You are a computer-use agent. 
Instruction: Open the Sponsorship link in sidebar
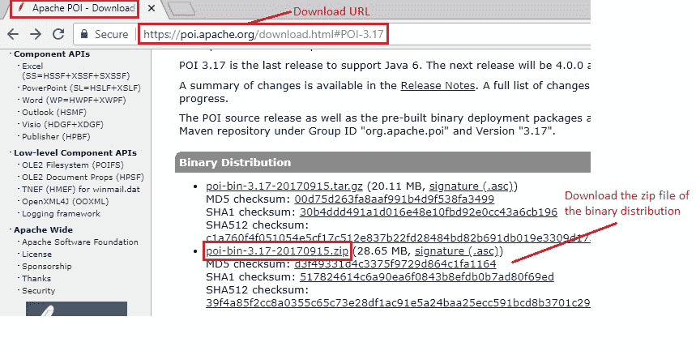[x=47, y=267]
